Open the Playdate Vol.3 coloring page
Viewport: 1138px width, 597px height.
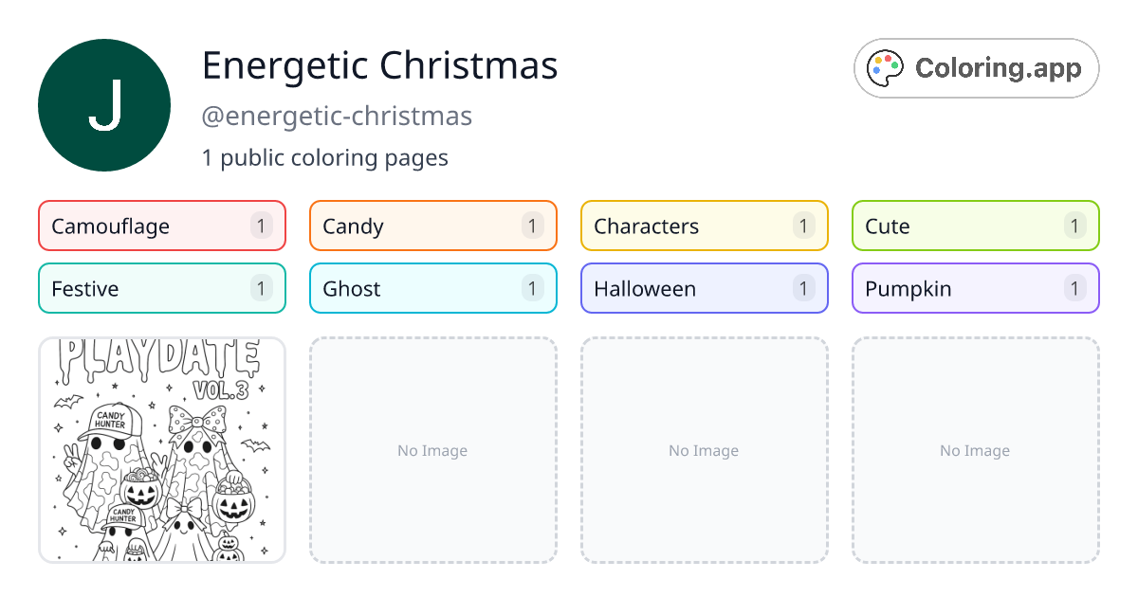[161, 450]
